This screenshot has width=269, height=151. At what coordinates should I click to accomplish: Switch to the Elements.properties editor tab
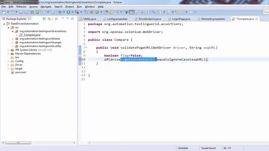tap(211, 19)
